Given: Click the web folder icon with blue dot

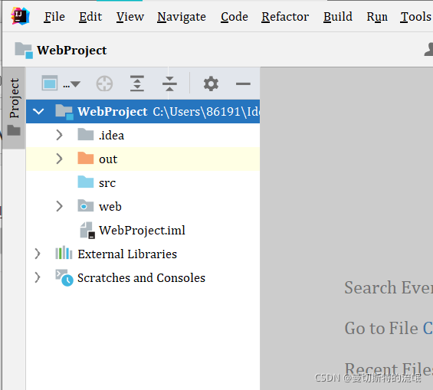Looking at the screenshot, I should [x=86, y=205].
